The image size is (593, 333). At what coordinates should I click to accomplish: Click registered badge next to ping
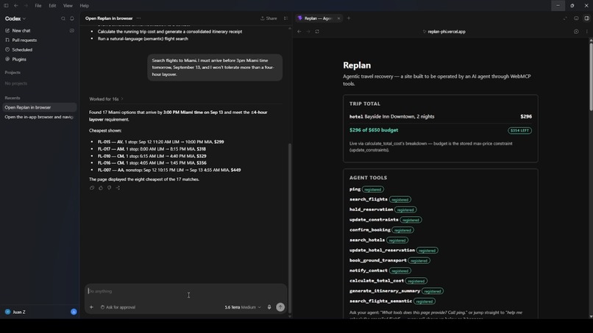[x=373, y=190]
